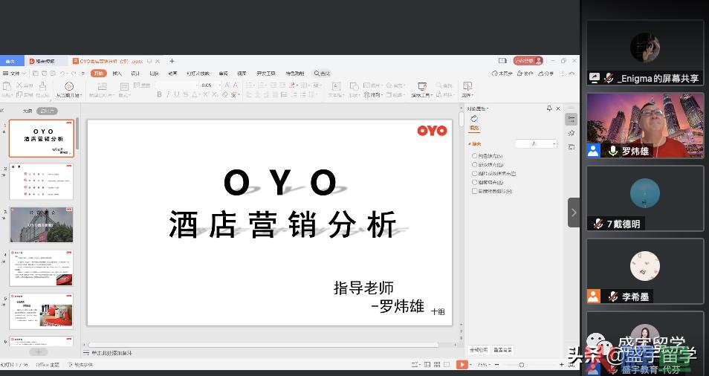Click the Redo arrow in quick access

[x=74, y=74]
